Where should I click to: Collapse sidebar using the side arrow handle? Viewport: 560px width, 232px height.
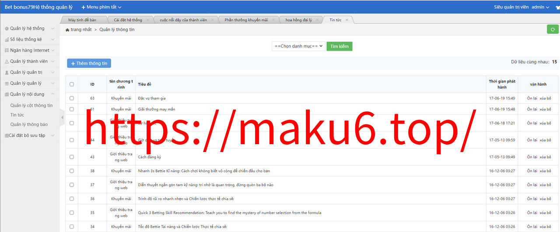[62, 117]
